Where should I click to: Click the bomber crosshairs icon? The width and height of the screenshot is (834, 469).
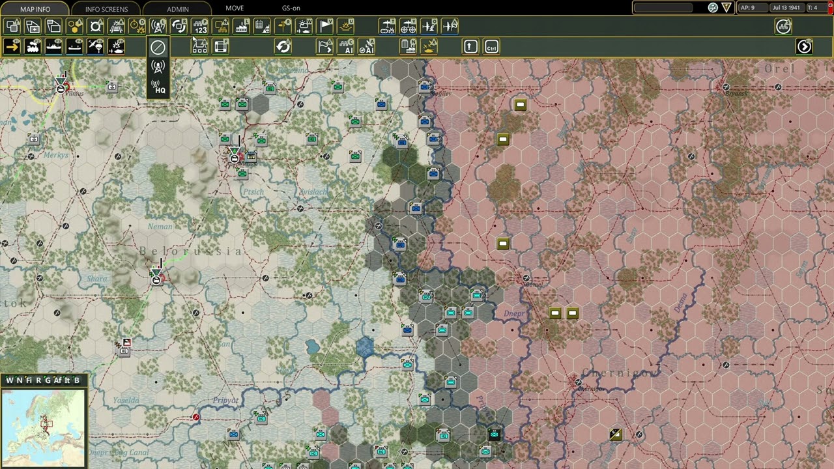click(409, 26)
